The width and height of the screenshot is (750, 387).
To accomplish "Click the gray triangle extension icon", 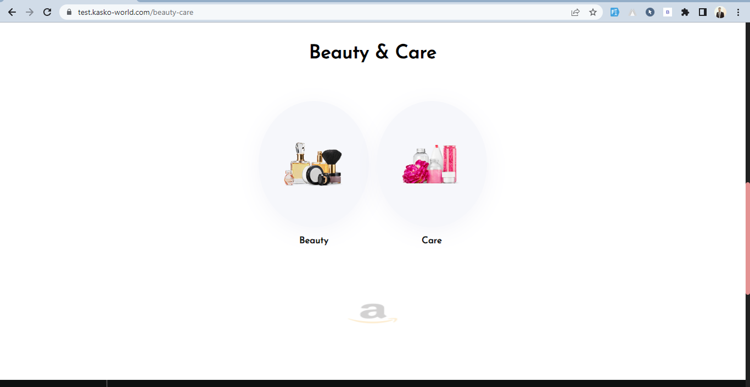I will (633, 12).
